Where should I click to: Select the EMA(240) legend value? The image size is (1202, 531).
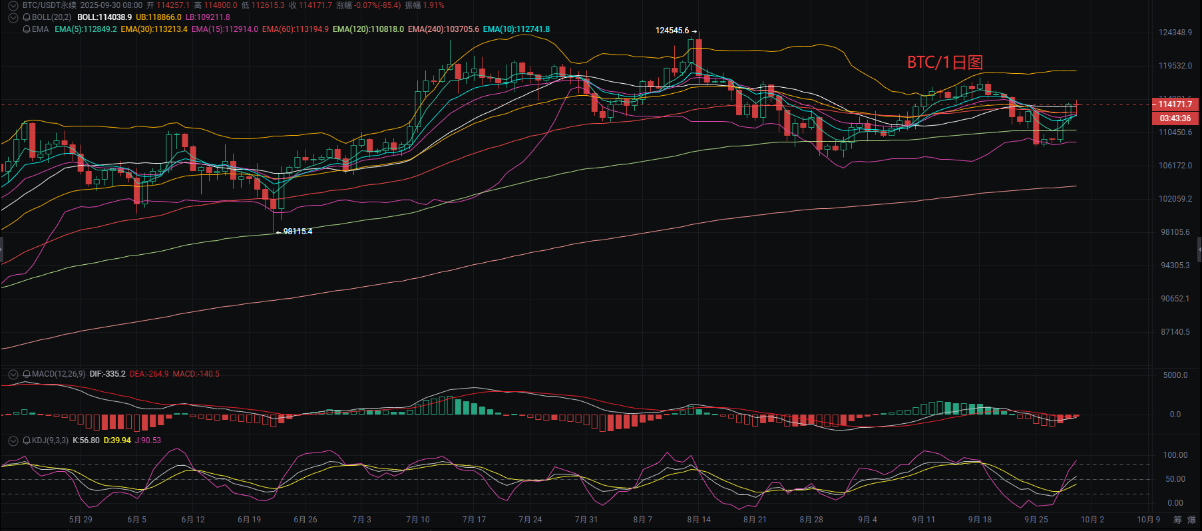click(443, 29)
